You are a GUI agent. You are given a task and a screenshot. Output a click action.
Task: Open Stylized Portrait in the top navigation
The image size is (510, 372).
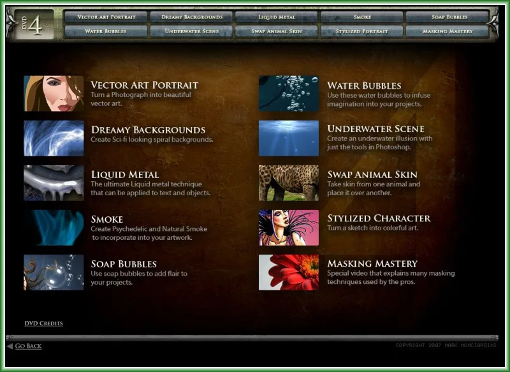[362, 31]
